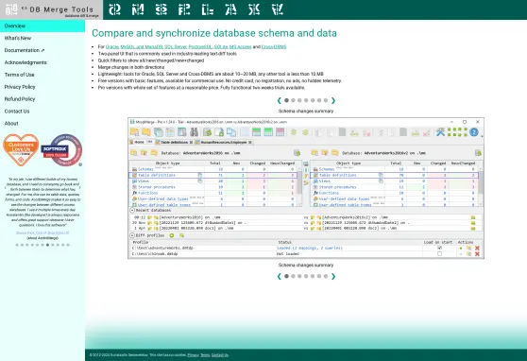This screenshot has width=527, height=361.
Task: Follow the Oracle link in the bullet list
Action: [112, 46]
